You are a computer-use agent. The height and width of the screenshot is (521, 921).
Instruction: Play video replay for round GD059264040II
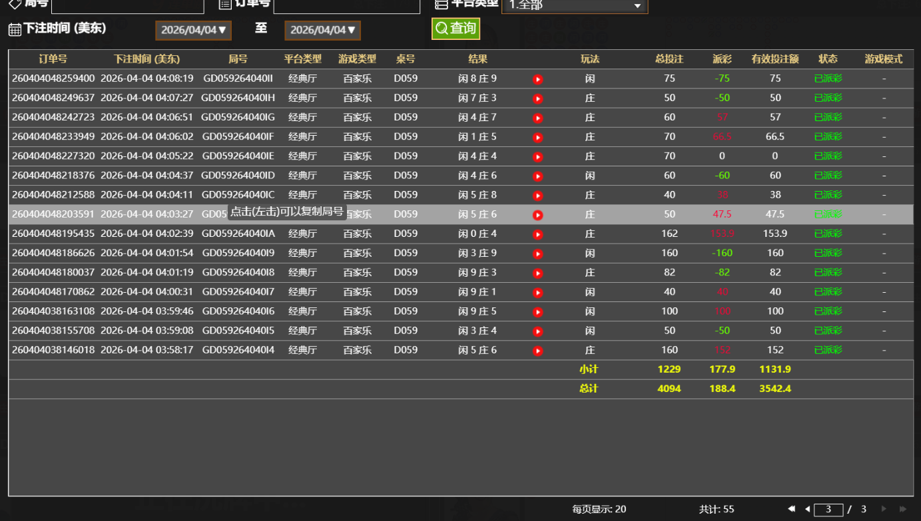click(537, 79)
